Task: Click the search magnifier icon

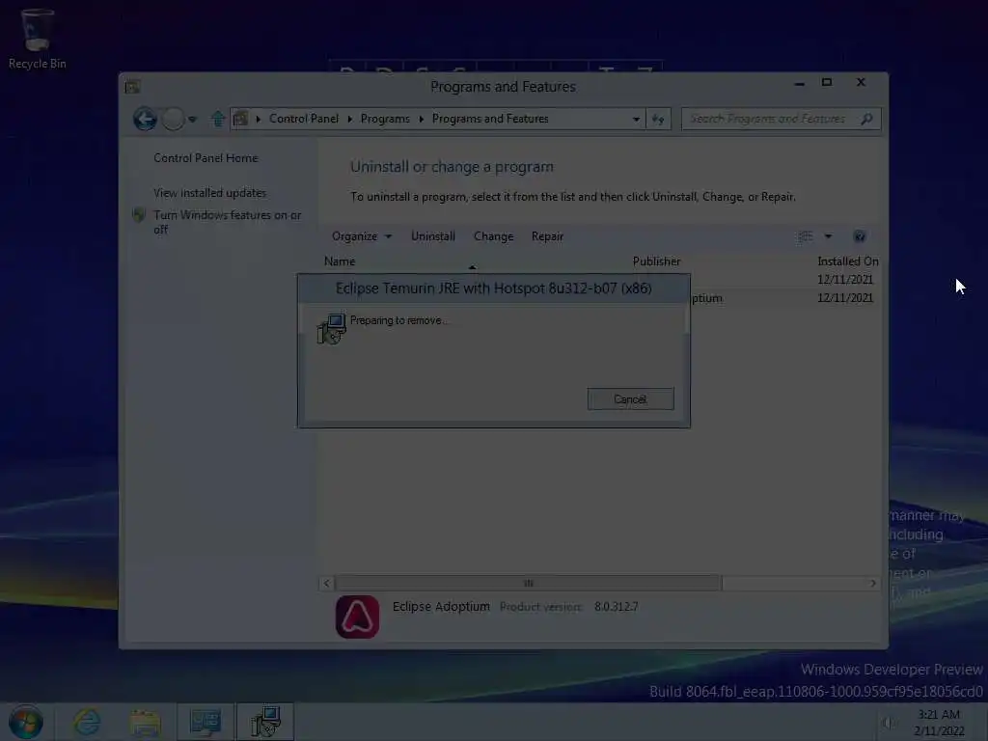Action: [867, 119]
